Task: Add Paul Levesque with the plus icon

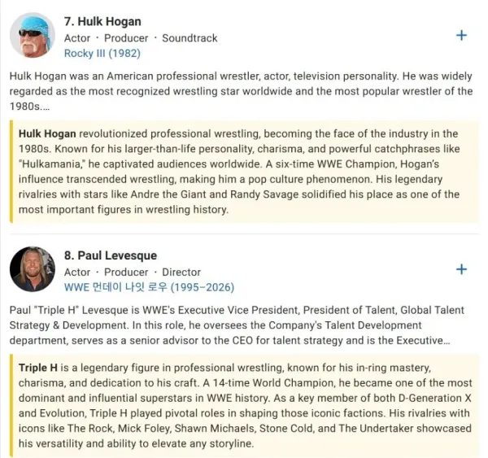Action: [x=461, y=269]
